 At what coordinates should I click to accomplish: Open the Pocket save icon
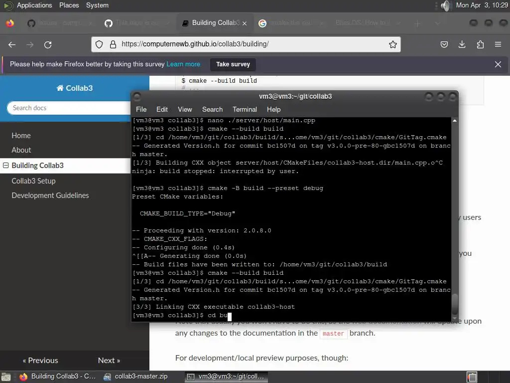(x=444, y=44)
